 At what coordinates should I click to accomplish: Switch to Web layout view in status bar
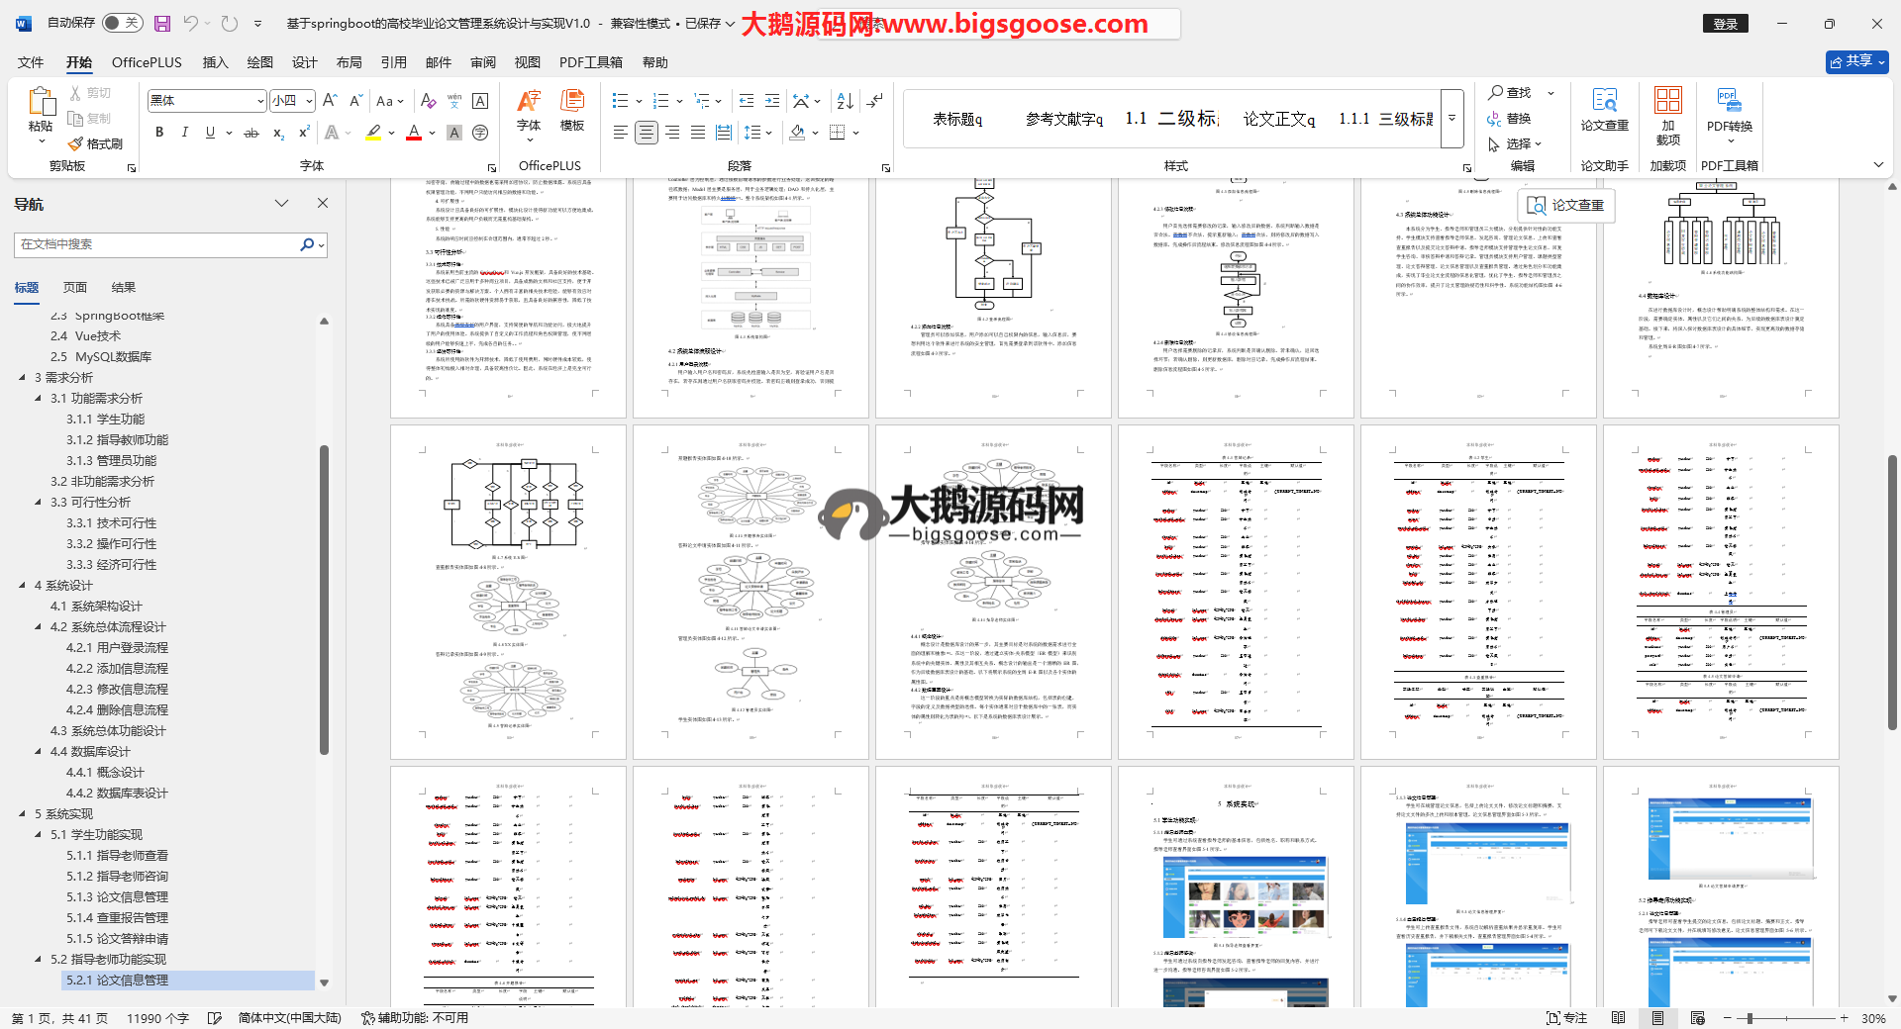[x=1697, y=1018]
